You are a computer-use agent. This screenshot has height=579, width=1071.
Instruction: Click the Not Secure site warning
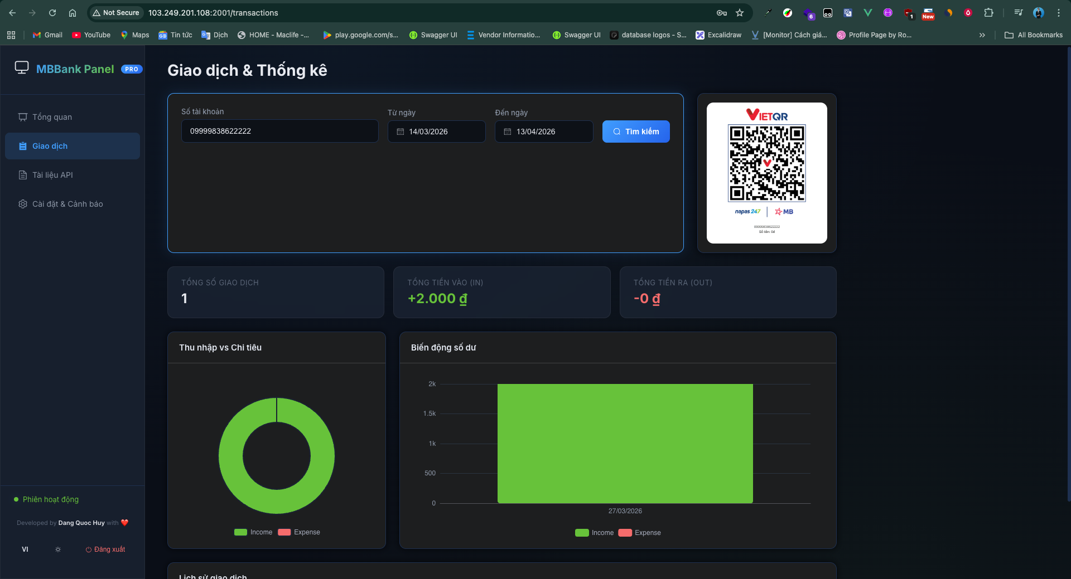(116, 13)
